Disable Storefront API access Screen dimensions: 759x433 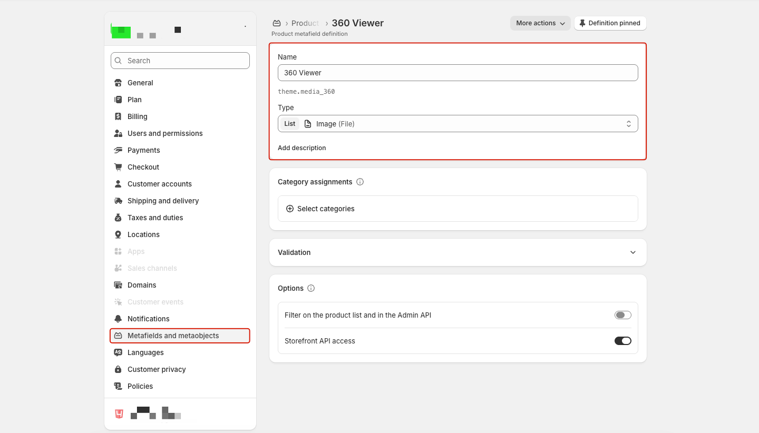622,341
